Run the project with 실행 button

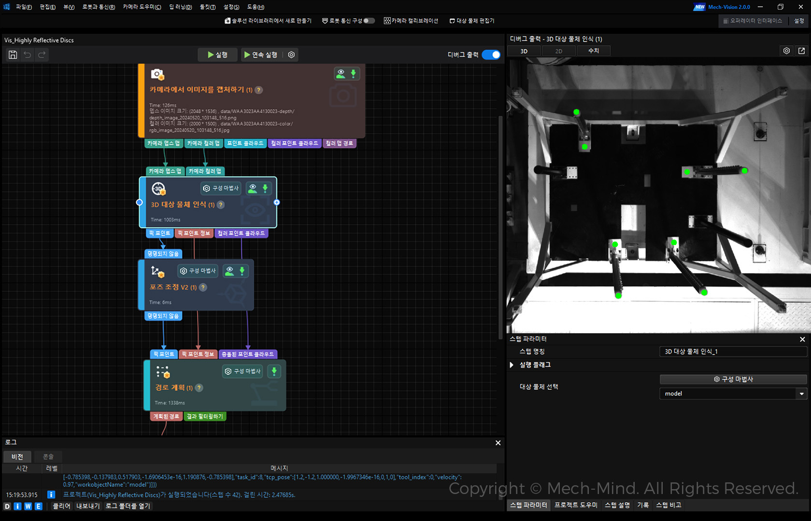point(218,55)
